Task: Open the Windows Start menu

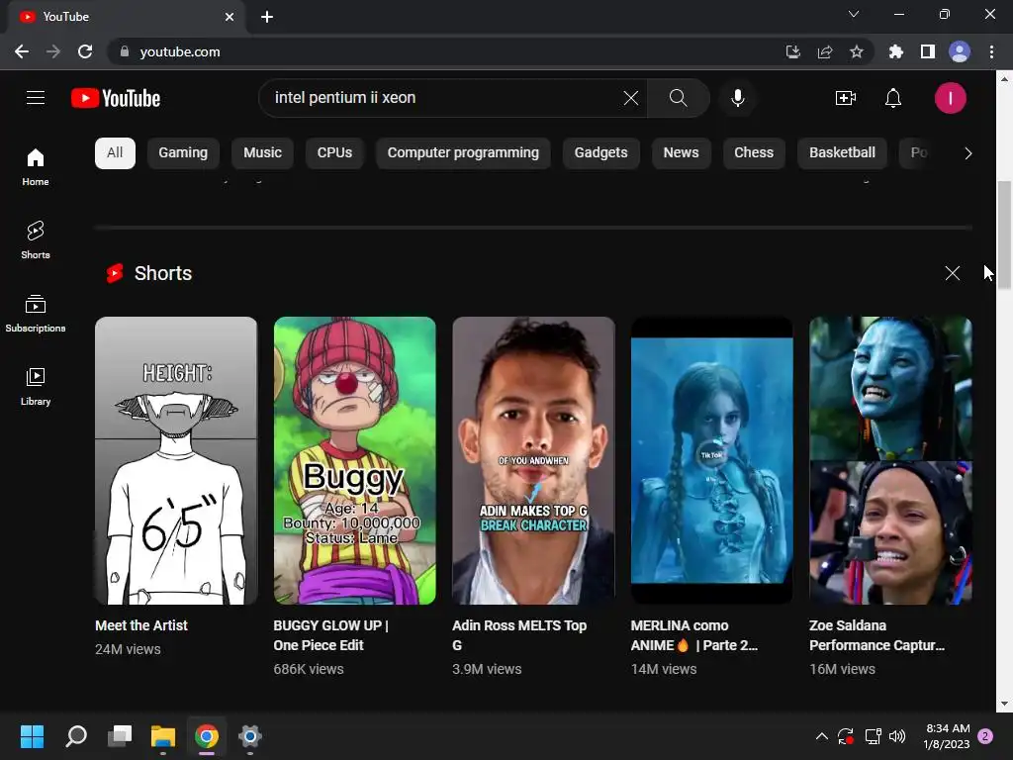Action: tap(32, 736)
